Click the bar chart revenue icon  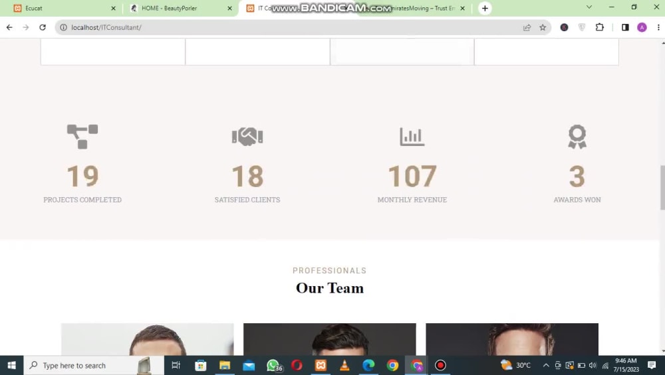(x=412, y=137)
